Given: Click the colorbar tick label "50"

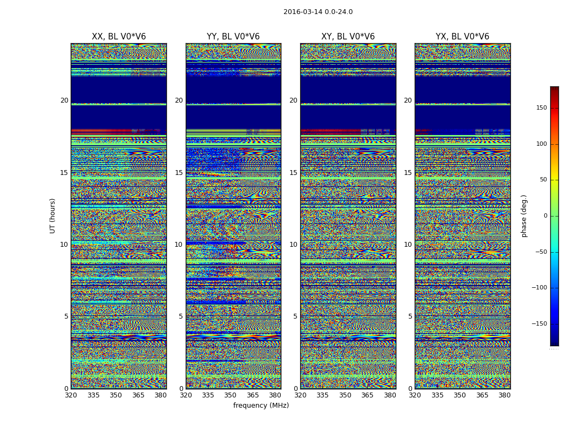Looking at the screenshot, I should point(543,180).
